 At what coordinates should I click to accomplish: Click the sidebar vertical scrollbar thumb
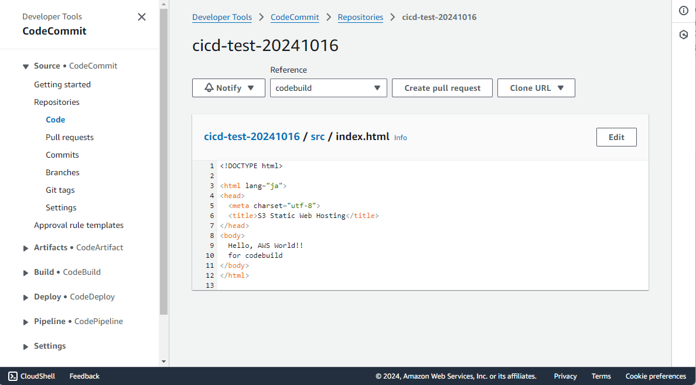coord(164,161)
